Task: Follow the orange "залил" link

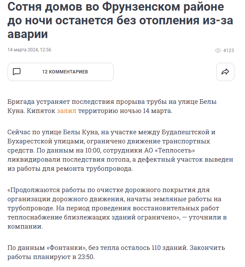Action: point(67,111)
